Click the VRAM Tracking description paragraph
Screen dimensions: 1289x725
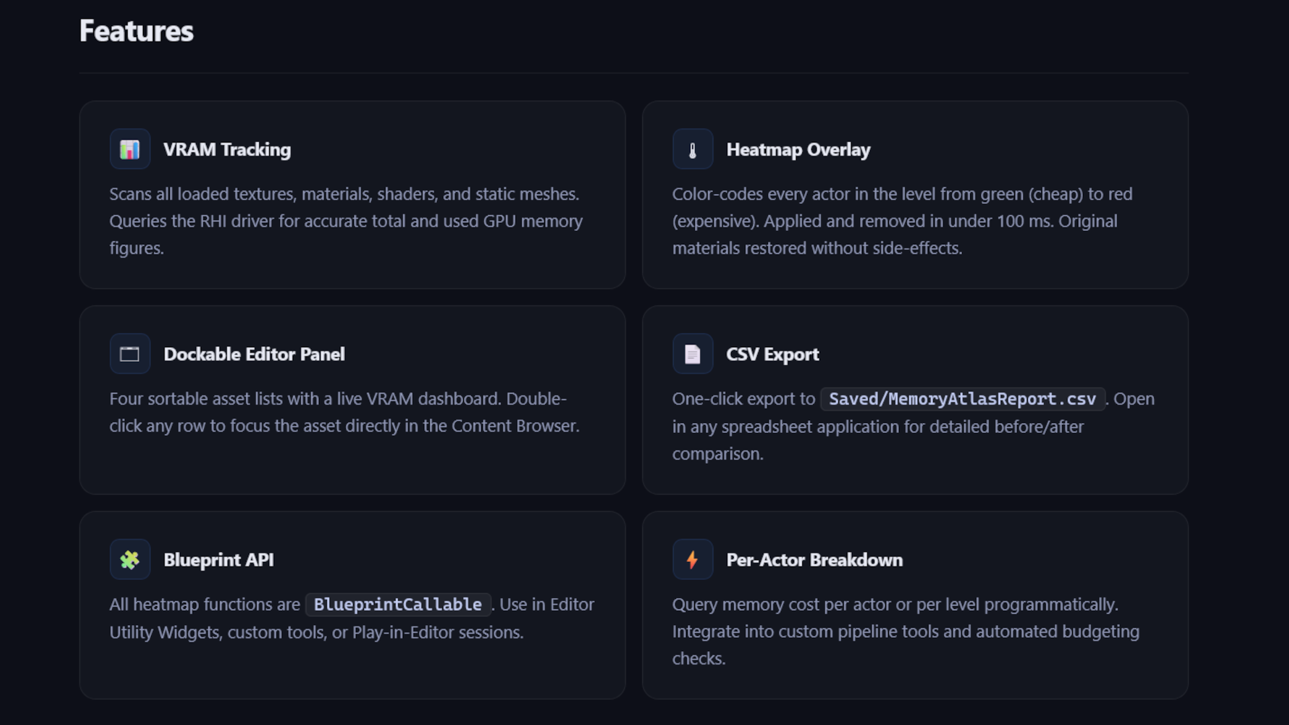347,221
